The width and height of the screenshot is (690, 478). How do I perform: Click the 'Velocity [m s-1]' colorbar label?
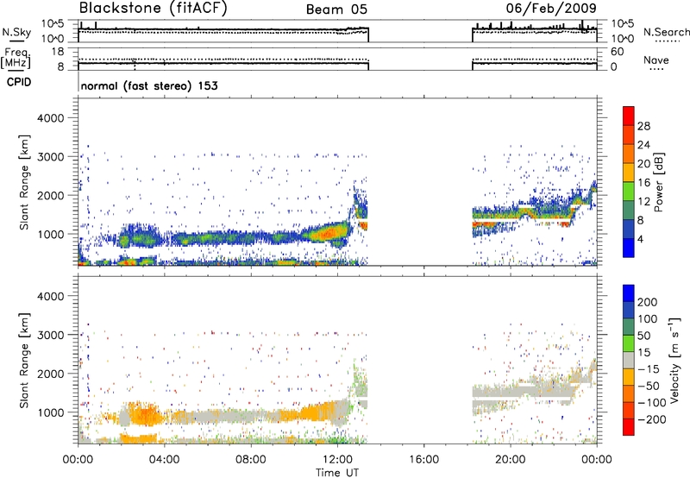pyautogui.click(x=674, y=360)
